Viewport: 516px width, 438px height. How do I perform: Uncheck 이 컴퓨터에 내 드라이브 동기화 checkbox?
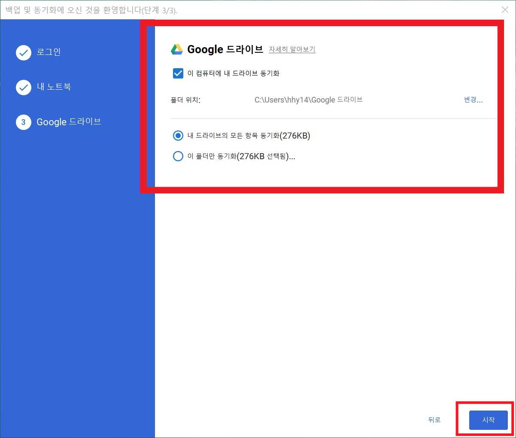click(178, 73)
